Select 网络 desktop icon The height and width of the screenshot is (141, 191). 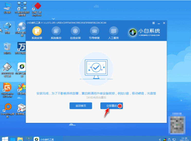[x=7, y=28]
